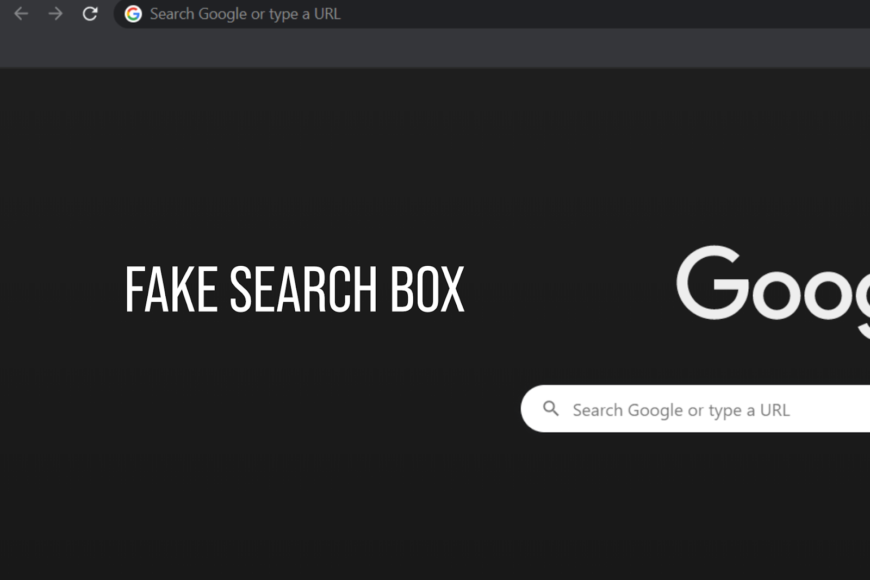Click the circular arrow reload control
This screenshot has height=580, width=870.
click(x=90, y=14)
